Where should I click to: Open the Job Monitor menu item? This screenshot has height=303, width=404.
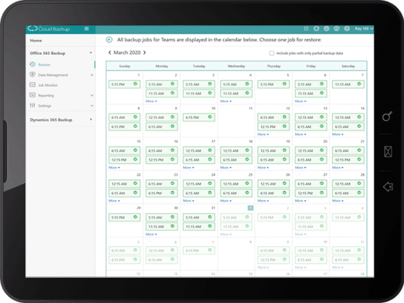47,85
